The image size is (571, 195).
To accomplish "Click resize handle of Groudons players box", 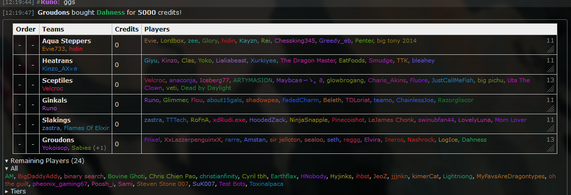I will point(551,148).
